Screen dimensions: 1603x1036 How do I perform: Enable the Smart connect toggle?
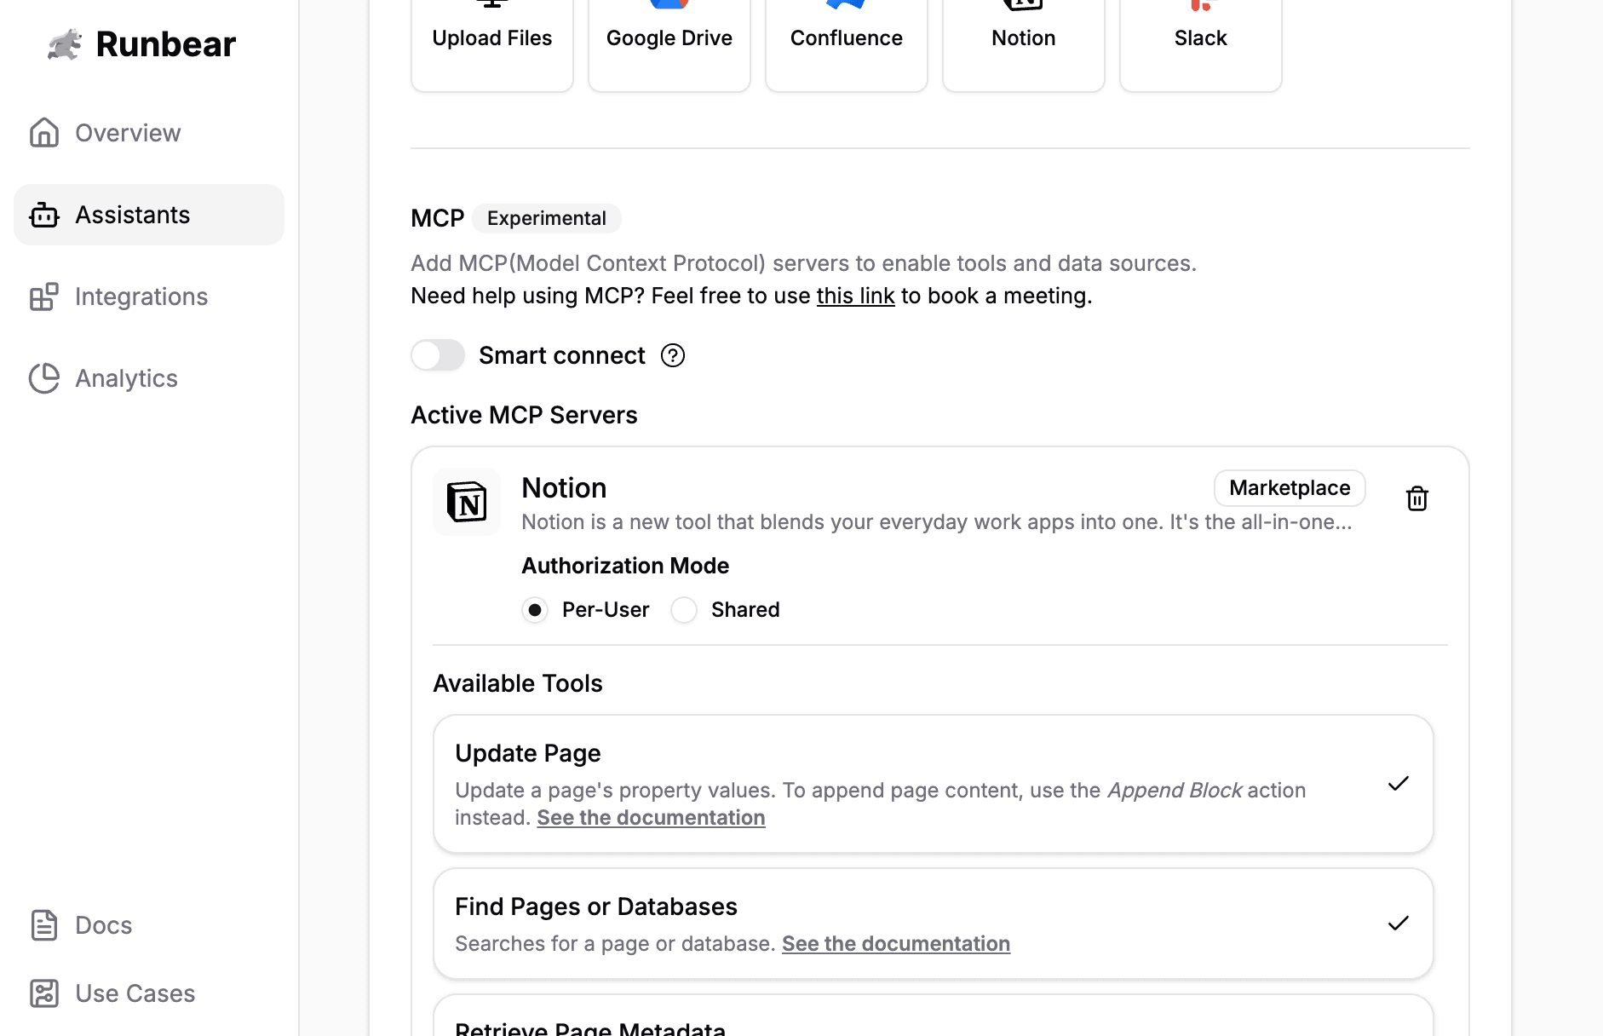438,355
